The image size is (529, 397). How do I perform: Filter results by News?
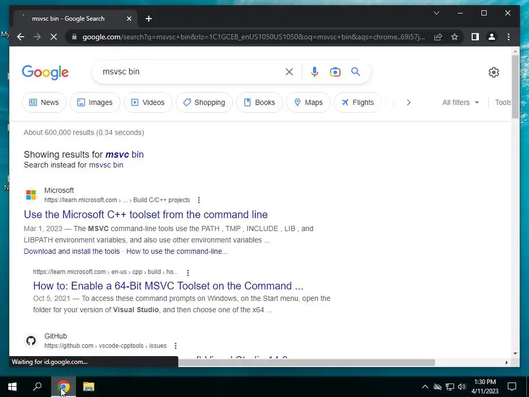44,102
